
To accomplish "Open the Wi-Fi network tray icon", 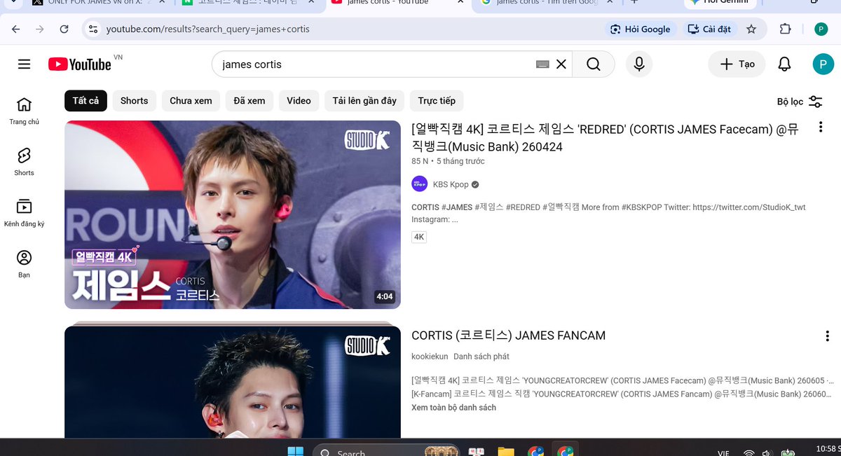I will [748, 453].
